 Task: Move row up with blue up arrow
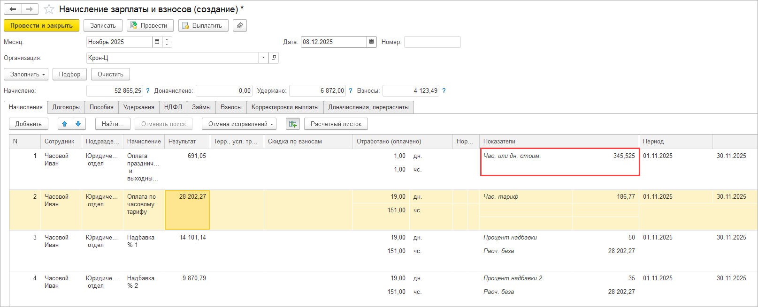pyautogui.click(x=65, y=124)
